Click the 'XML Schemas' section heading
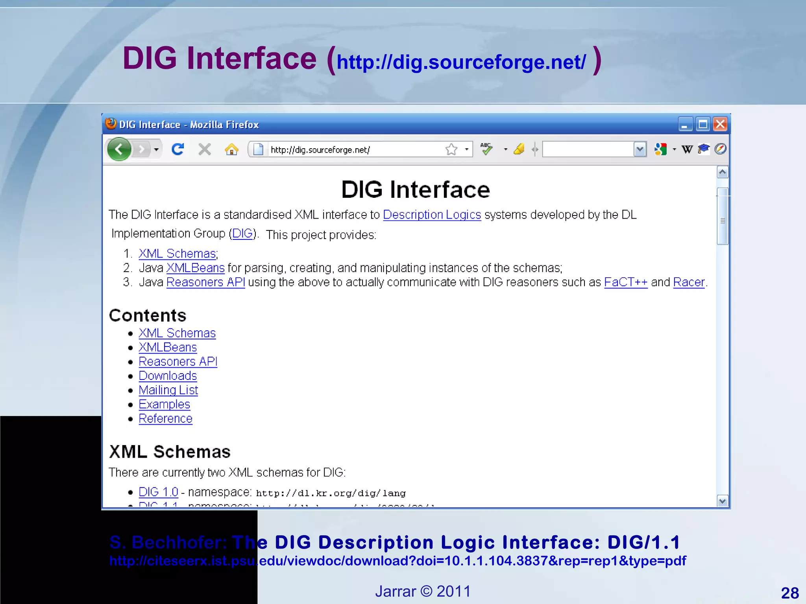This screenshot has height=604, width=806. (x=170, y=452)
